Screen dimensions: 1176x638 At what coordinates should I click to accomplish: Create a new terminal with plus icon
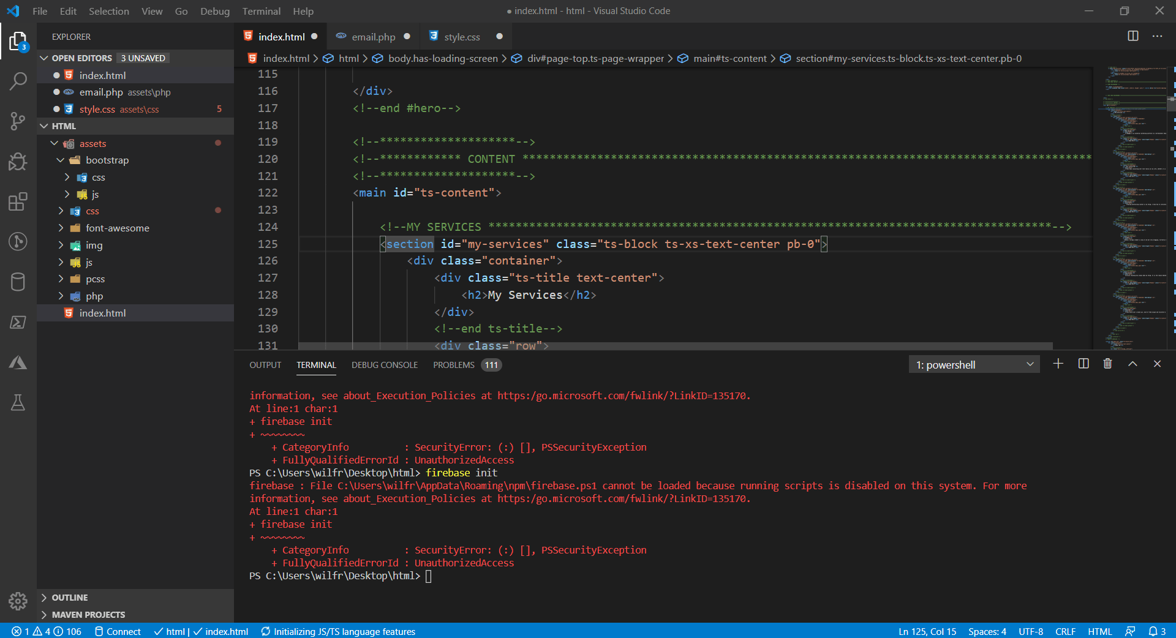click(1058, 364)
